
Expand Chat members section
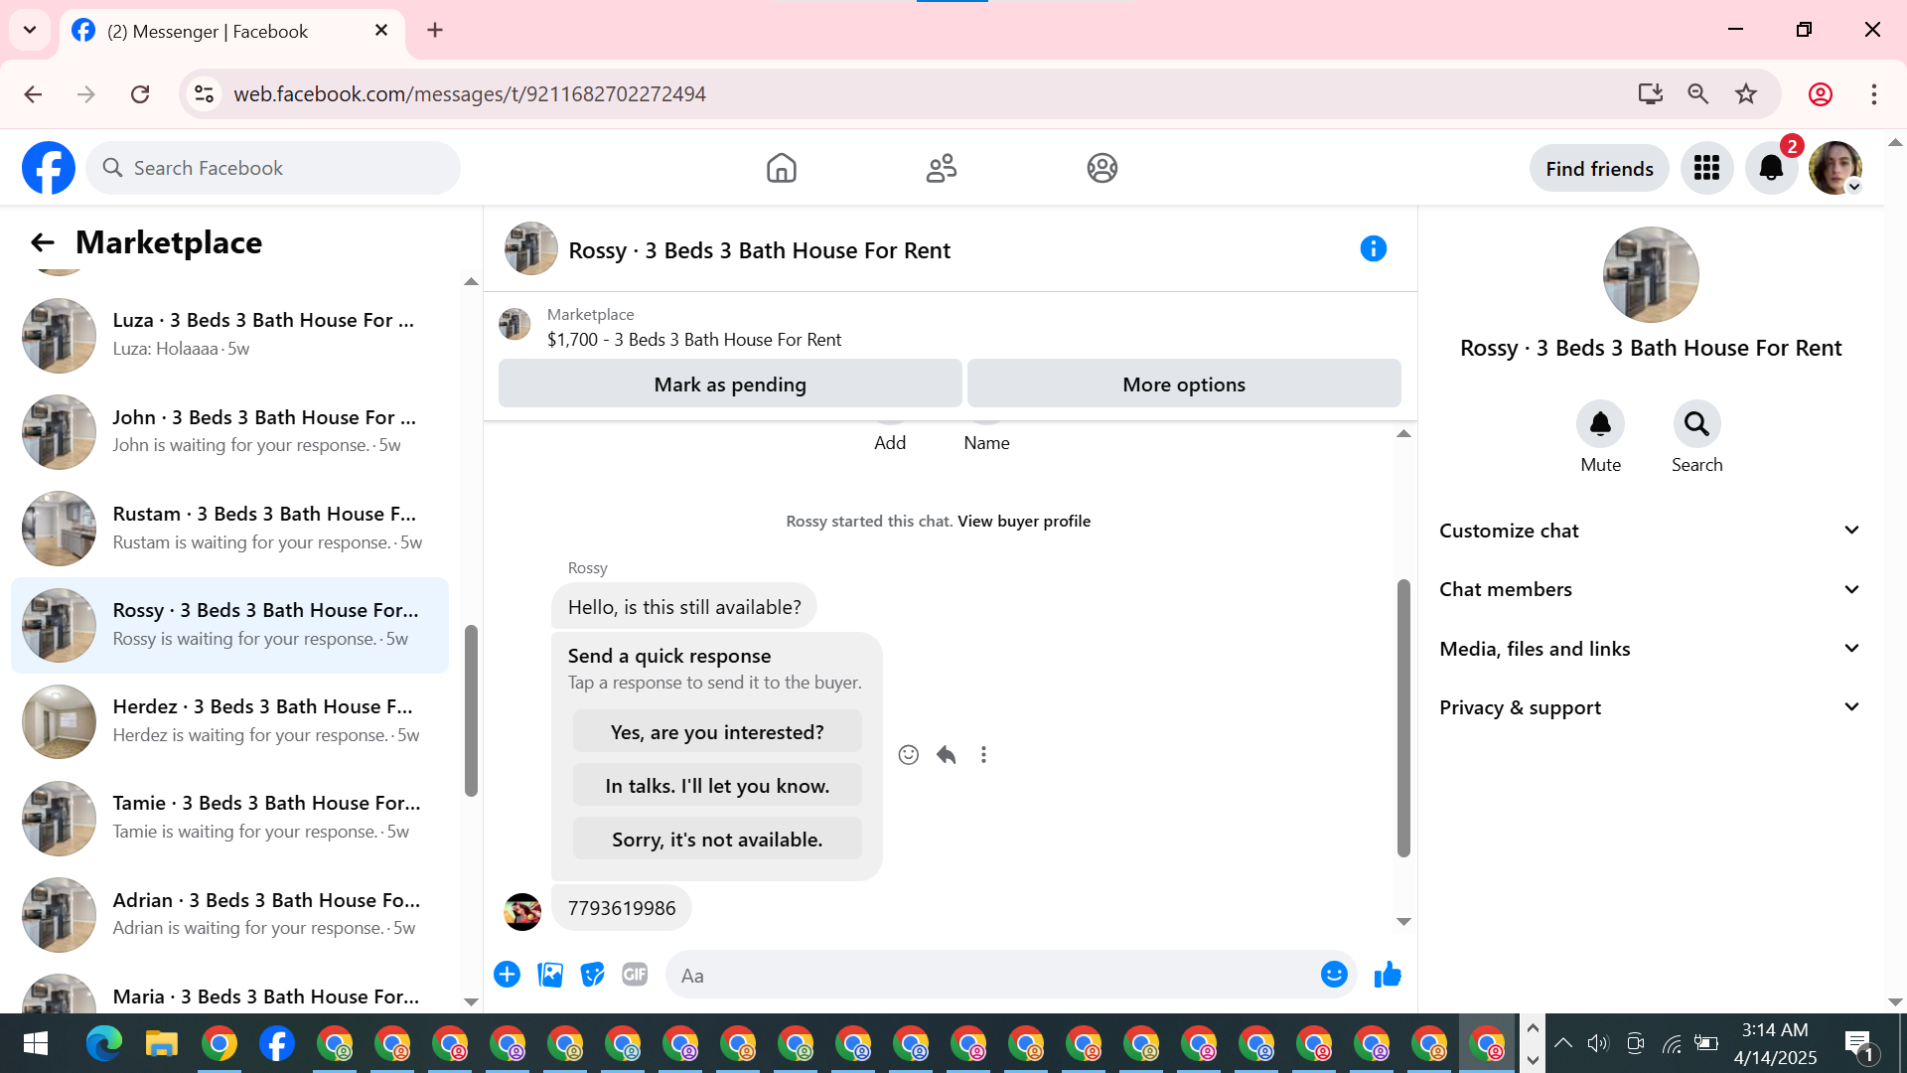coord(1649,589)
